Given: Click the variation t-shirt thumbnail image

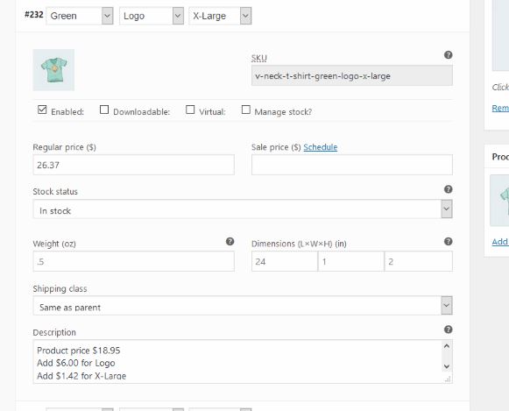Looking at the screenshot, I should tap(53, 70).
